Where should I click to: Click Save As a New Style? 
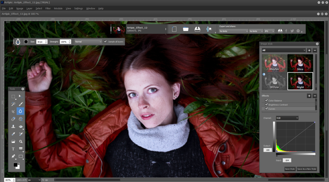[307, 169]
